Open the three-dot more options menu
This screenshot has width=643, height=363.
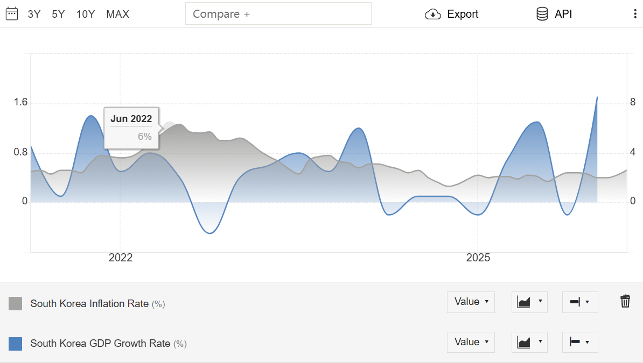pos(635,14)
